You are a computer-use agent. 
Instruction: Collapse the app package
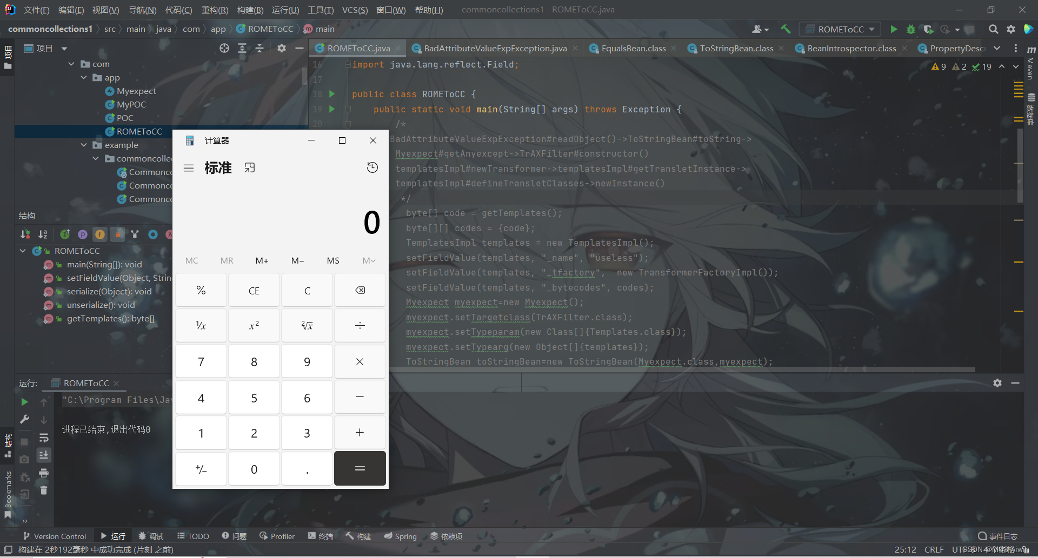[83, 77]
